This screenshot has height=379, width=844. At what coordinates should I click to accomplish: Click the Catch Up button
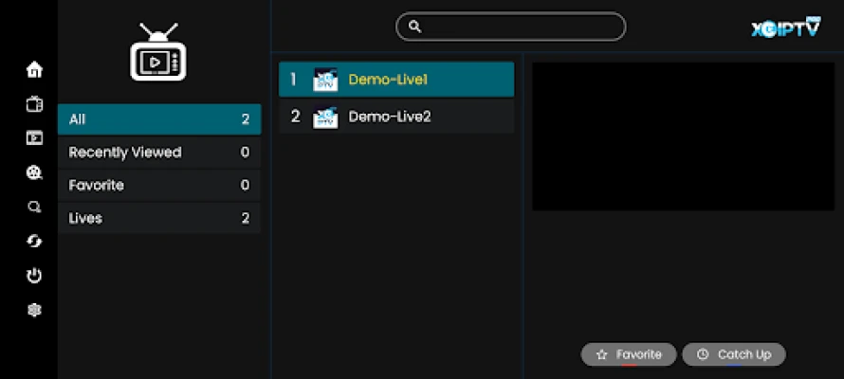tap(734, 354)
